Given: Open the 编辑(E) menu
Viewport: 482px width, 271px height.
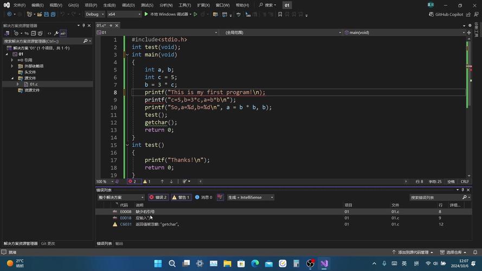Looking at the screenshot, I should click(x=37, y=5).
